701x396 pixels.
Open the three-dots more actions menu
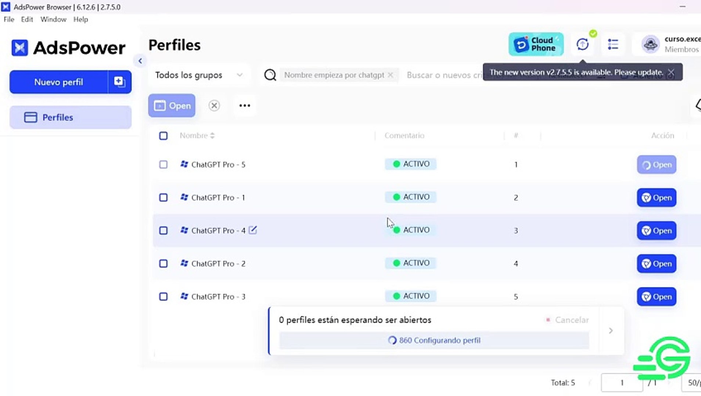pyautogui.click(x=245, y=106)
